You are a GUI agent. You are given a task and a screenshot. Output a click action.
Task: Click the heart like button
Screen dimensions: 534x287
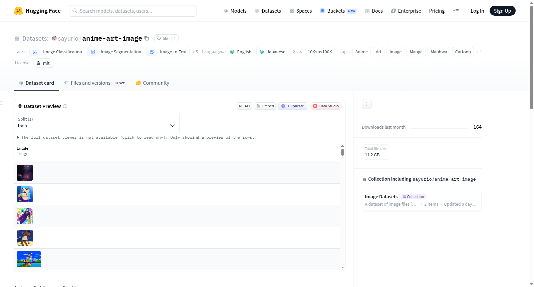[x=163, y=38]
